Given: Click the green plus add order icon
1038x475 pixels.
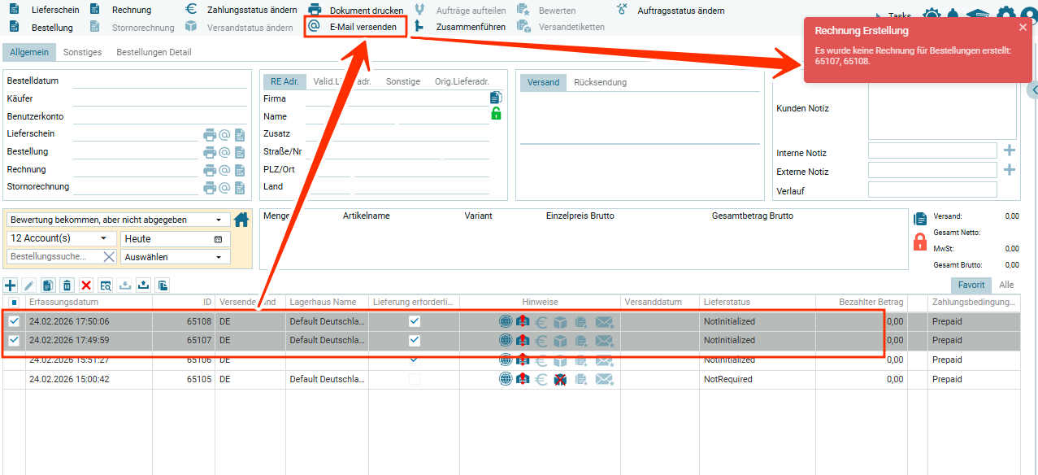Looking at the screenshot, I should 11,285.
